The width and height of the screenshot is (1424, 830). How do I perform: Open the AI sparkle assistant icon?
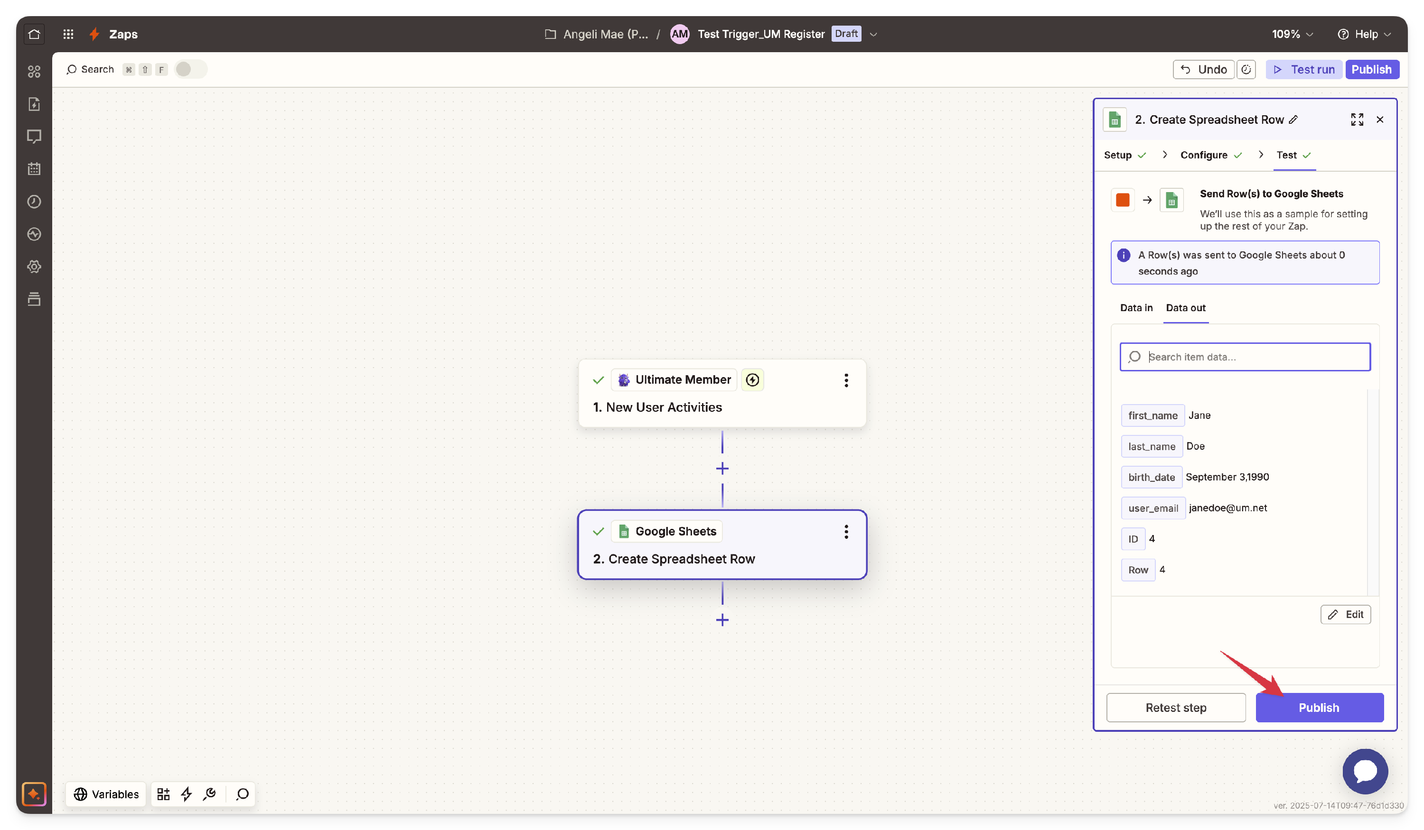click(x=34, y=794)
